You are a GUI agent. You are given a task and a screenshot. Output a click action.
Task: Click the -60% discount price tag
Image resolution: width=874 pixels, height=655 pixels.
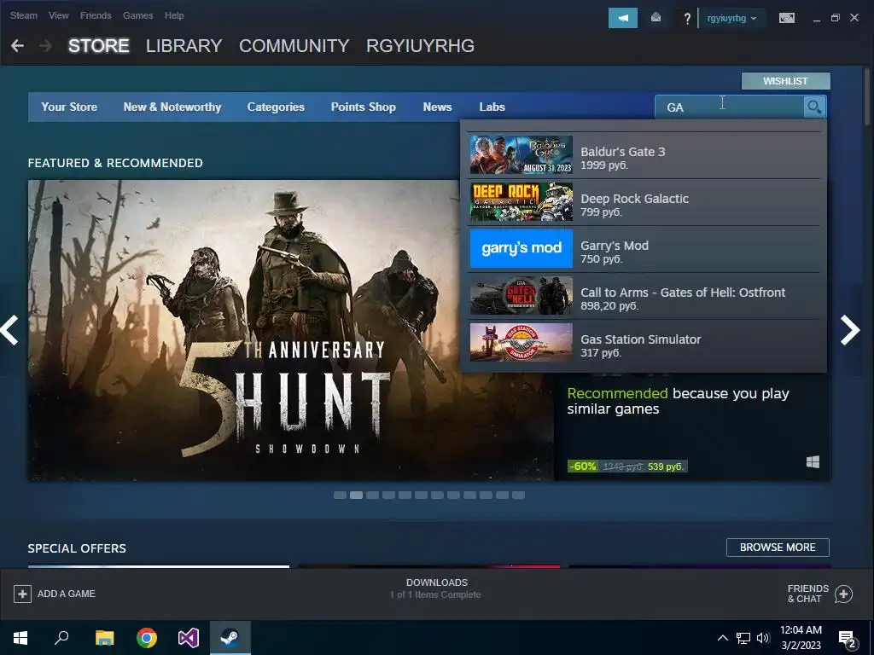583,467
